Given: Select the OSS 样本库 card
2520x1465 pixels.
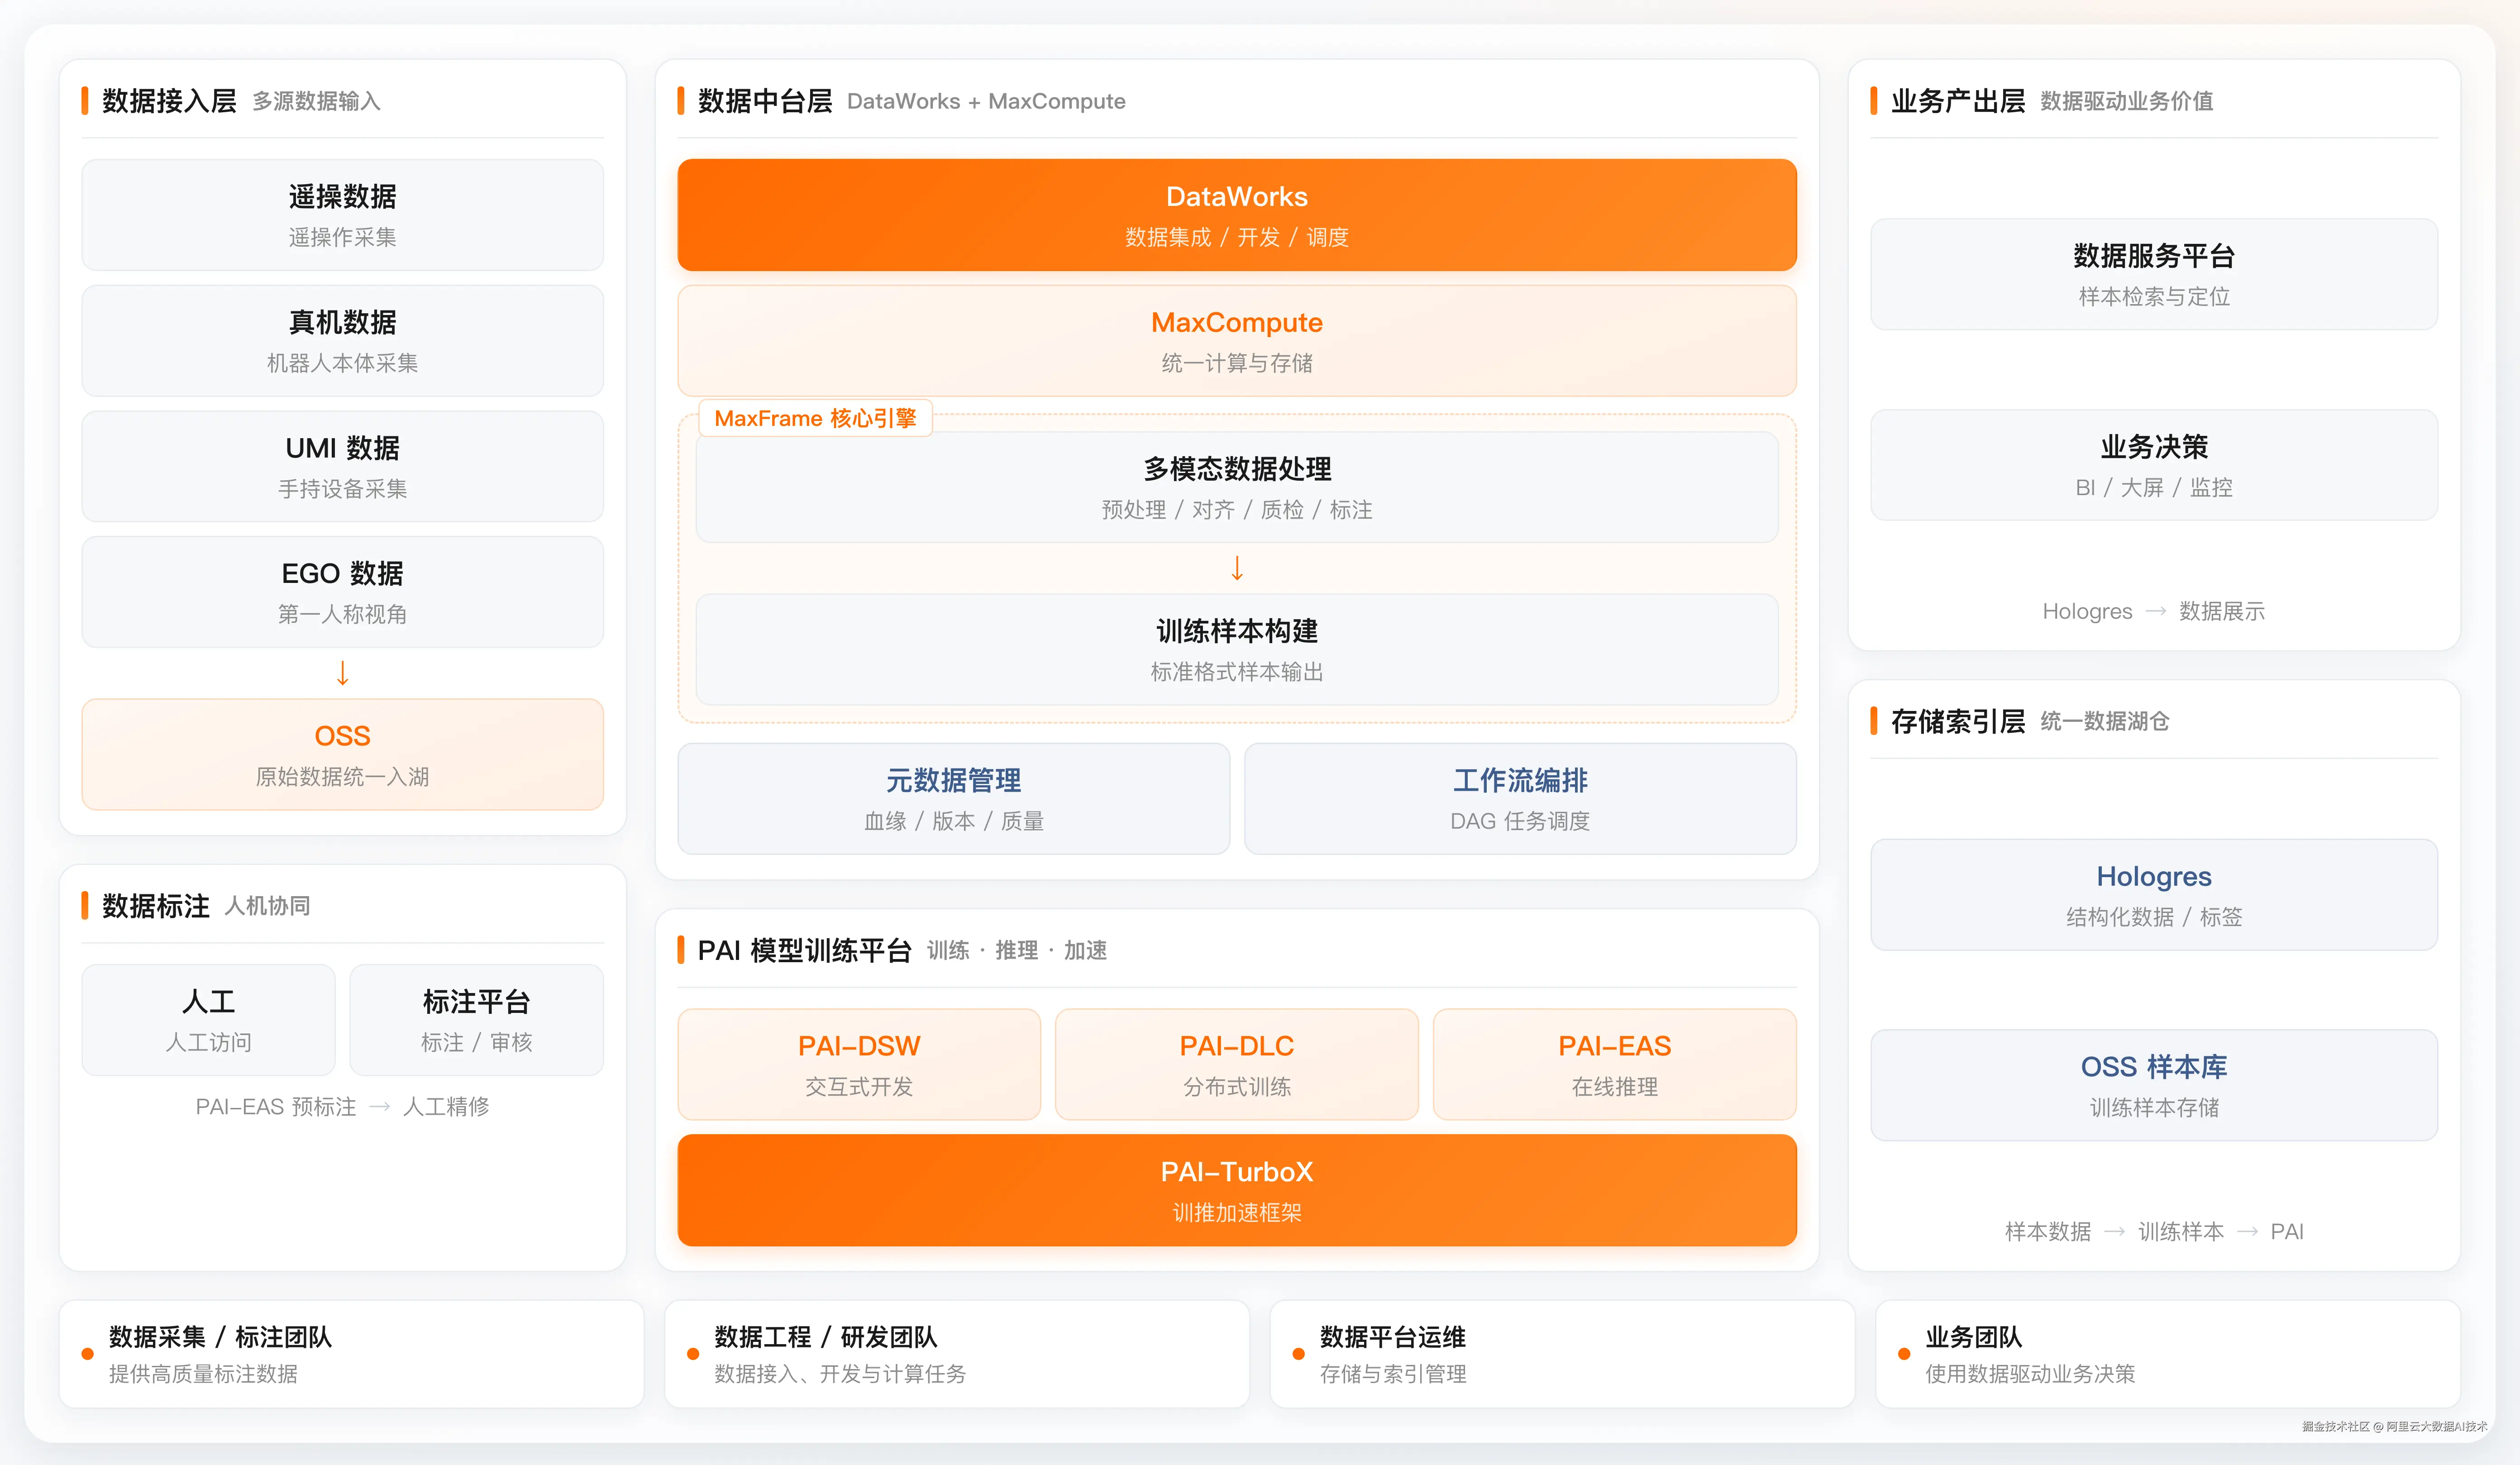Looking at the screenshot, I should tap(2154, 1085).
